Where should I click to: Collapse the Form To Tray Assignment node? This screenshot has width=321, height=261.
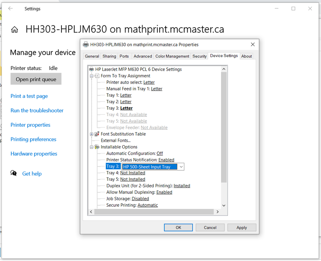click(92, 76)
